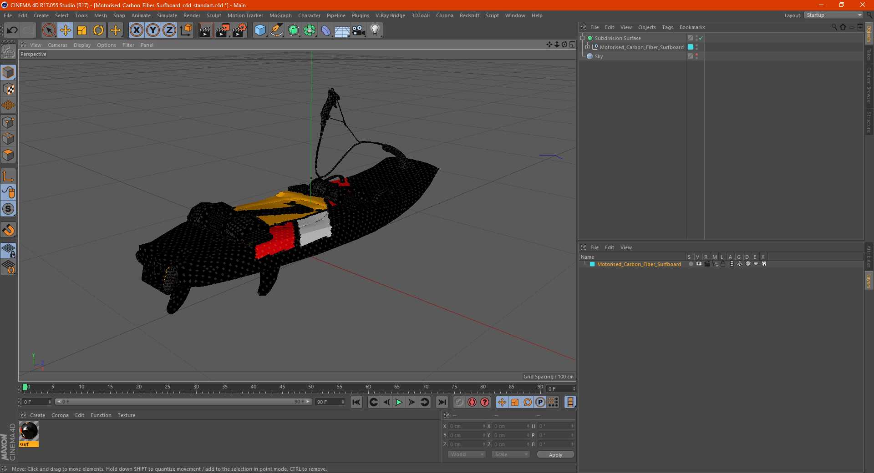Add an Array modeling object
The image size is (874, 473).
click(310, 30)
